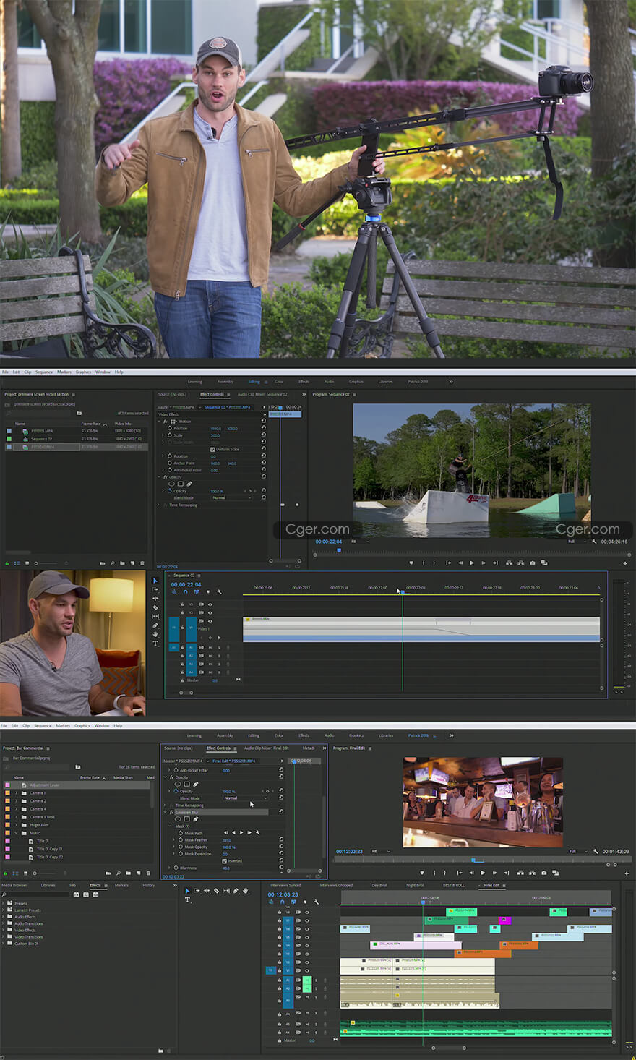Expand the Video Transitions folder in Effects panel
The width and height of the screenshot is (636, 1060).
pos(4,936)
